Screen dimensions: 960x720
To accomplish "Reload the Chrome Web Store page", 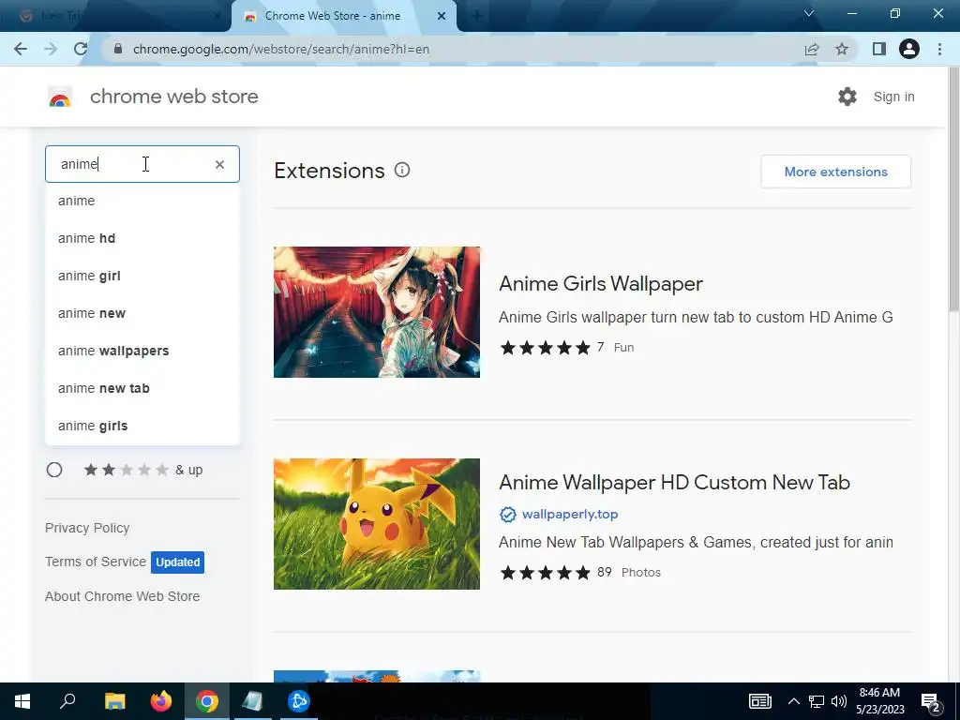I will click(81, 49).
